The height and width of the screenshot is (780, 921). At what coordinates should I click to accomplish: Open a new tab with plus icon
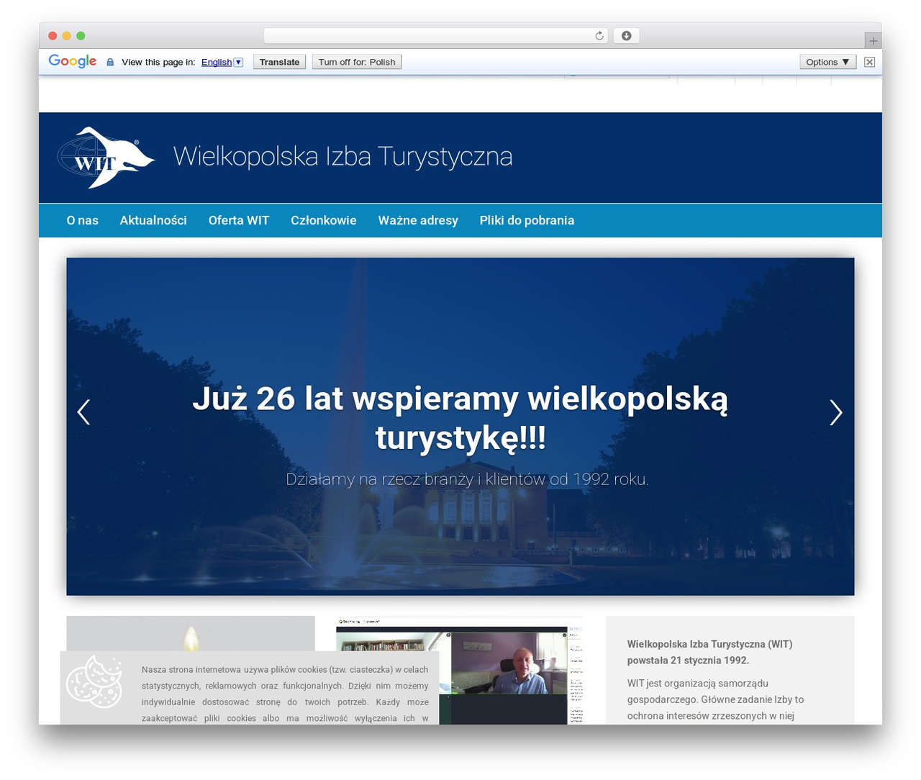pos(873,41)
